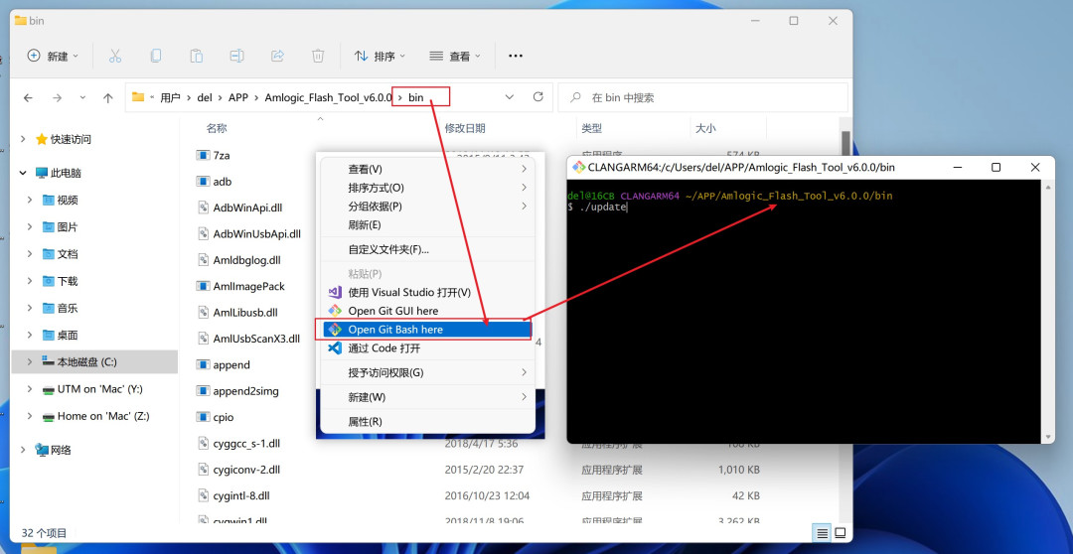
Task: Open the 排序 sort dropdown
Action: click(x=380, y=56)
